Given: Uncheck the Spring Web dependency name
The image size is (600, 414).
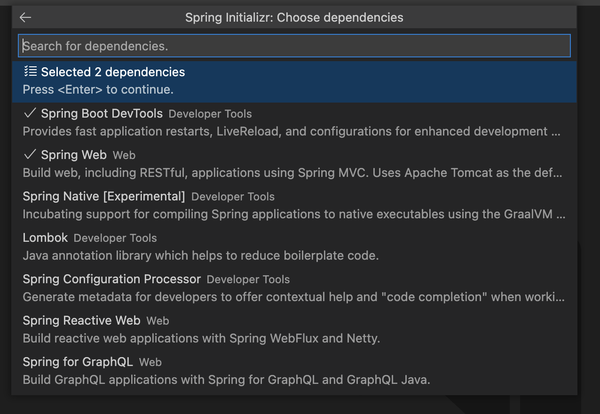Looking at the screenshot, I should click(74, 155).
